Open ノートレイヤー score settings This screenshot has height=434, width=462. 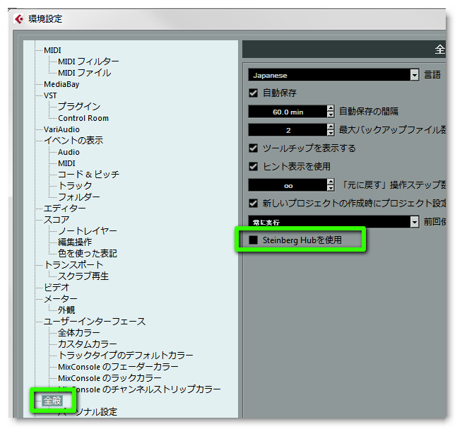click(88, 231)
